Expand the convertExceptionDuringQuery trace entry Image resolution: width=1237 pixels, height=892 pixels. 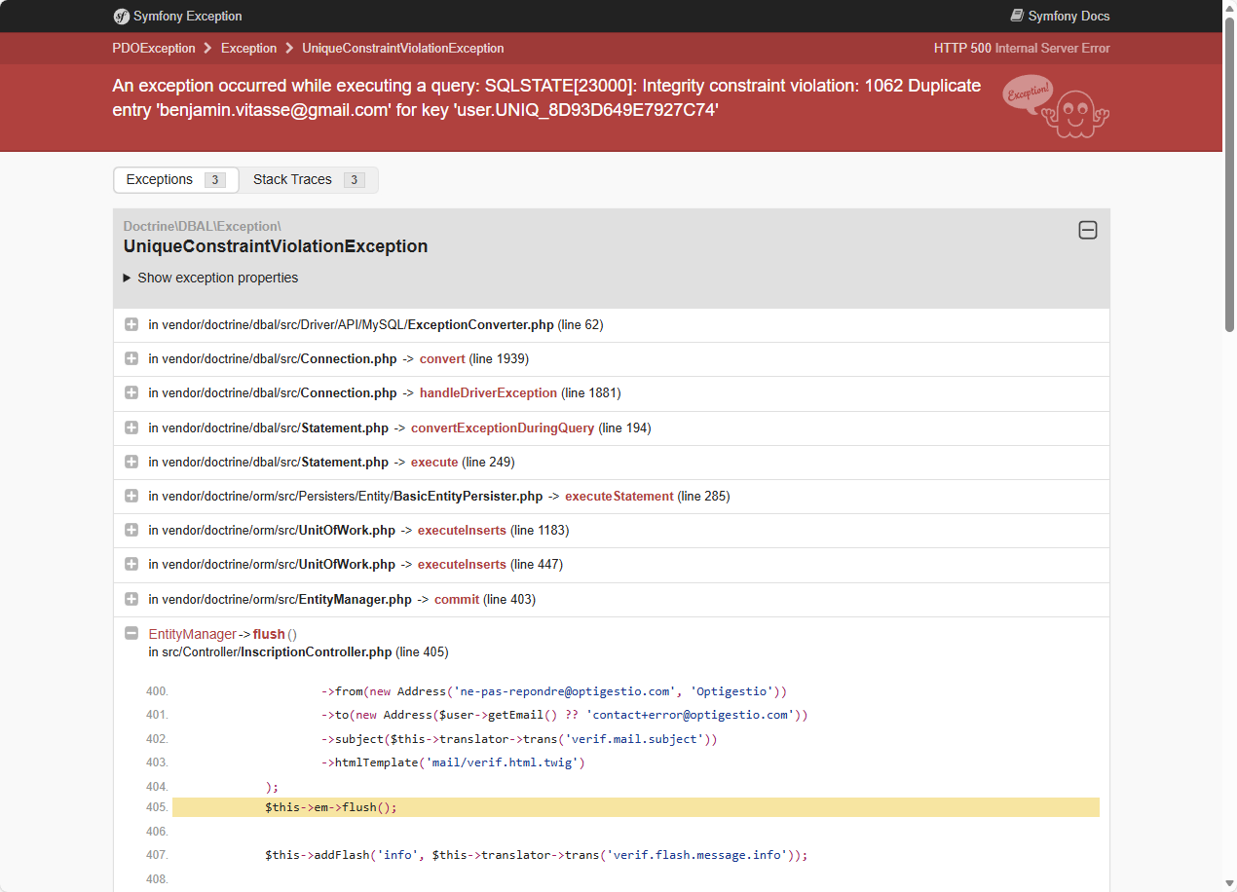[x=131, y=427]
